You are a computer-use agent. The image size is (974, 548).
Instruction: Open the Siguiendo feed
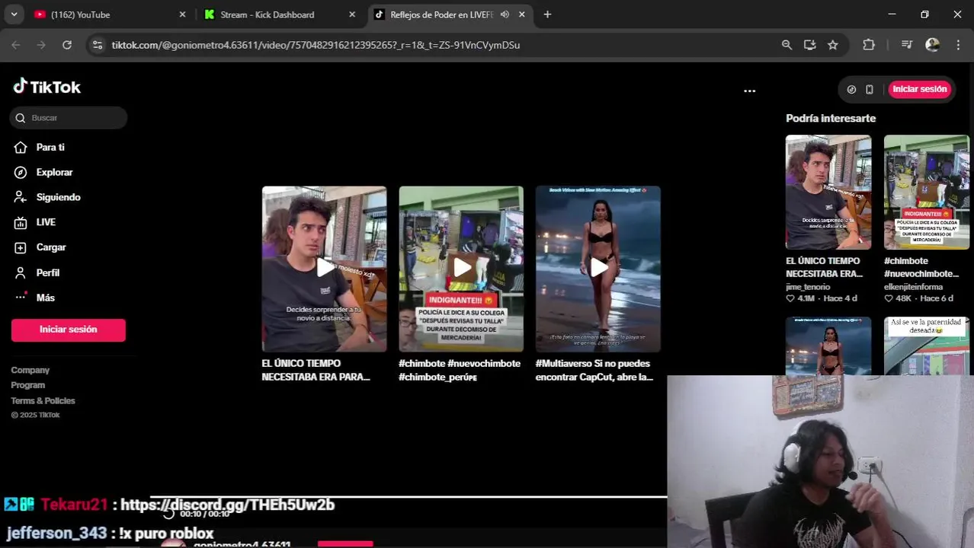click(x=58, y=197)
